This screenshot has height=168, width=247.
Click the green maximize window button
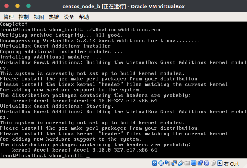(x=28, y=6)
